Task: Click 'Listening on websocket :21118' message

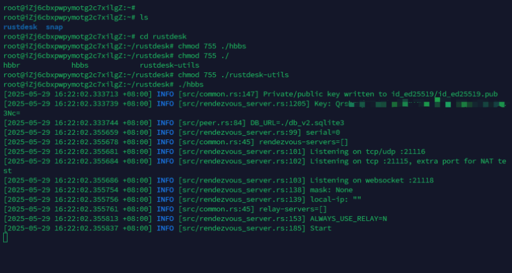Action: coord(372,180)
